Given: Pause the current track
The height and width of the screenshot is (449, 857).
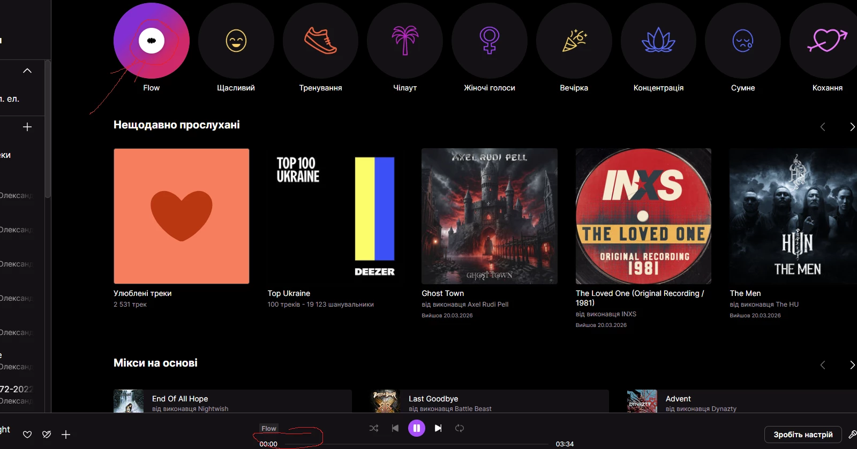Looking at the screenshot, I should click(417, 428).
